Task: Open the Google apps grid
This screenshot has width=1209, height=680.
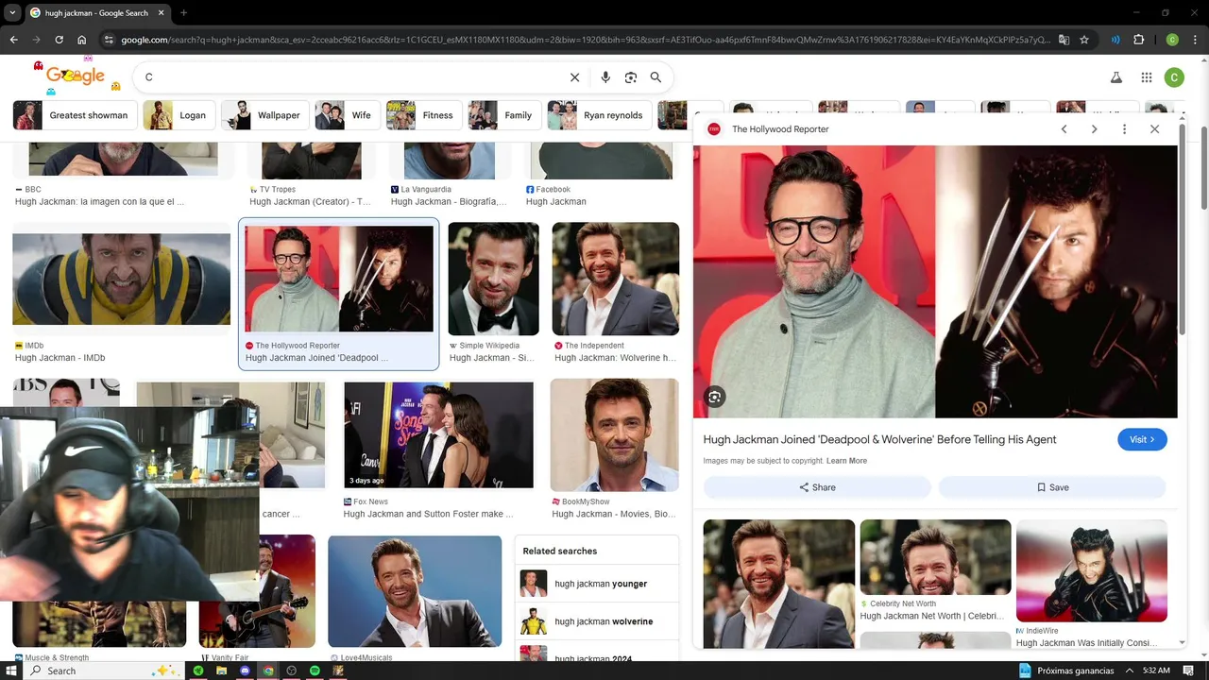Action: point(1146,77)
